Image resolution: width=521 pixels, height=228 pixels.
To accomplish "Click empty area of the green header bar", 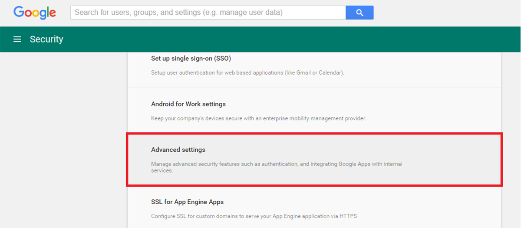I will coord(282,39).
